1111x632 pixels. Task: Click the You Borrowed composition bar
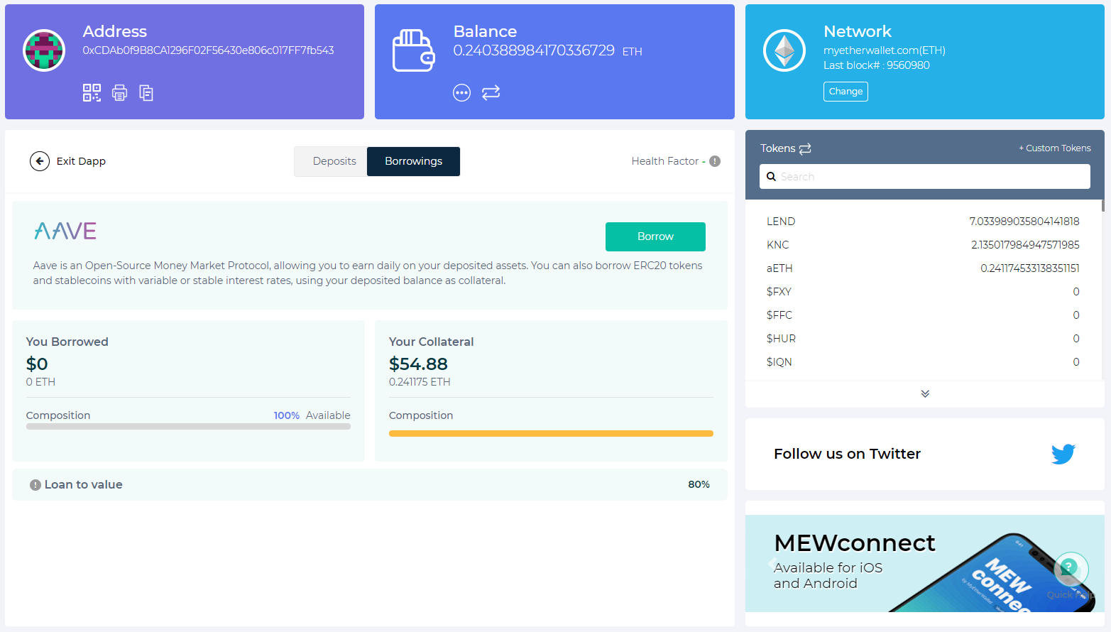[x=188, y=427]
